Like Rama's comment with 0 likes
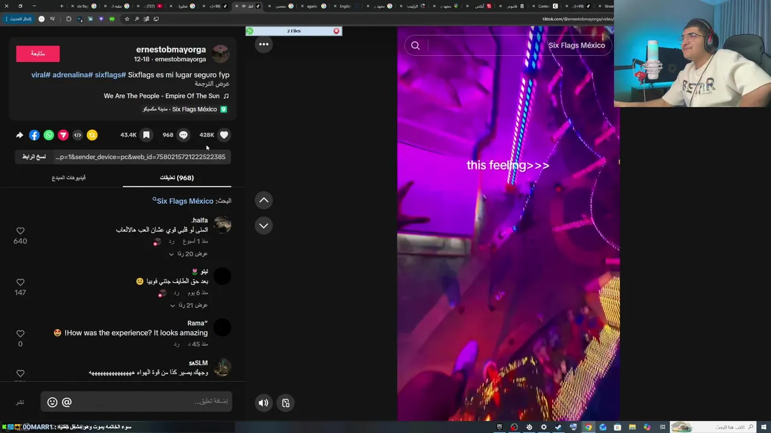The width and height of the screenshot is (771, 433). [20, 333]
